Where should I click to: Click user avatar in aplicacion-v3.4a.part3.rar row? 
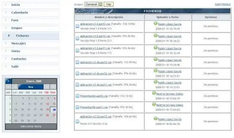pyautogui.click(x=155, y=59)
